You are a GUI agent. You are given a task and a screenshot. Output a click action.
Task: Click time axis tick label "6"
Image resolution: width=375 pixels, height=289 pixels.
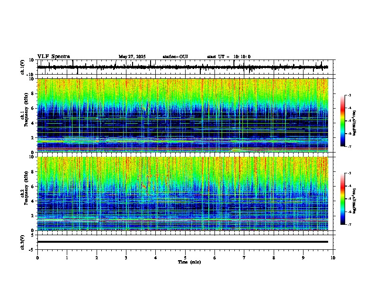(x=215, y=258)
